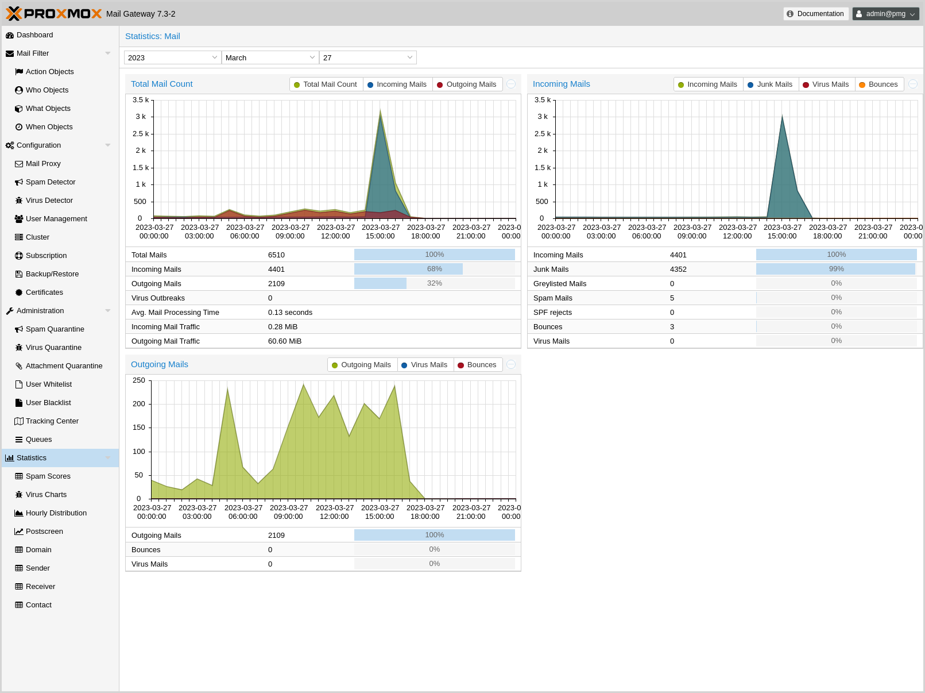The image size is (925, 693).
Task: Click the Virus Detector bug icon
Action: pos(19,201)
